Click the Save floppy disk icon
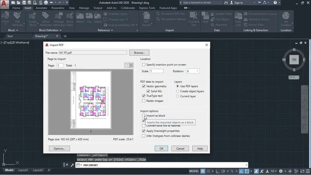The width and height of the screenshot is (311, 175). pos(24,2)
